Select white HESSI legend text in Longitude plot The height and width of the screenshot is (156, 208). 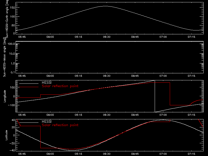(47, 82)
